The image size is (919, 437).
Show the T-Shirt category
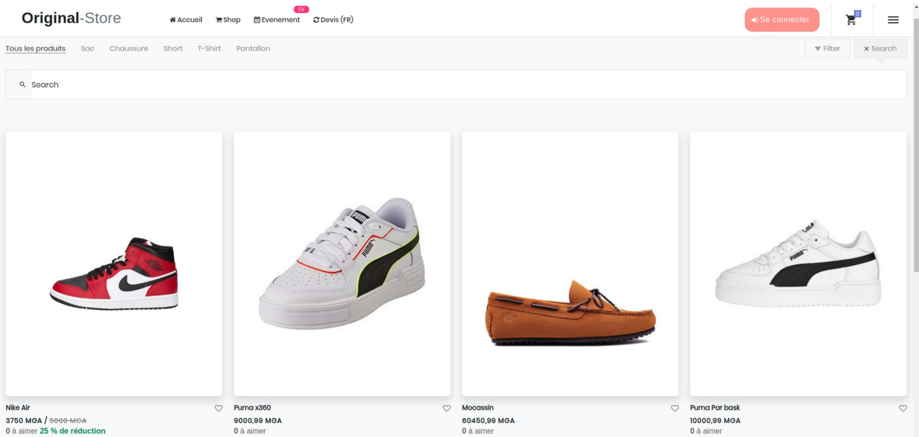tap(209, 49)
